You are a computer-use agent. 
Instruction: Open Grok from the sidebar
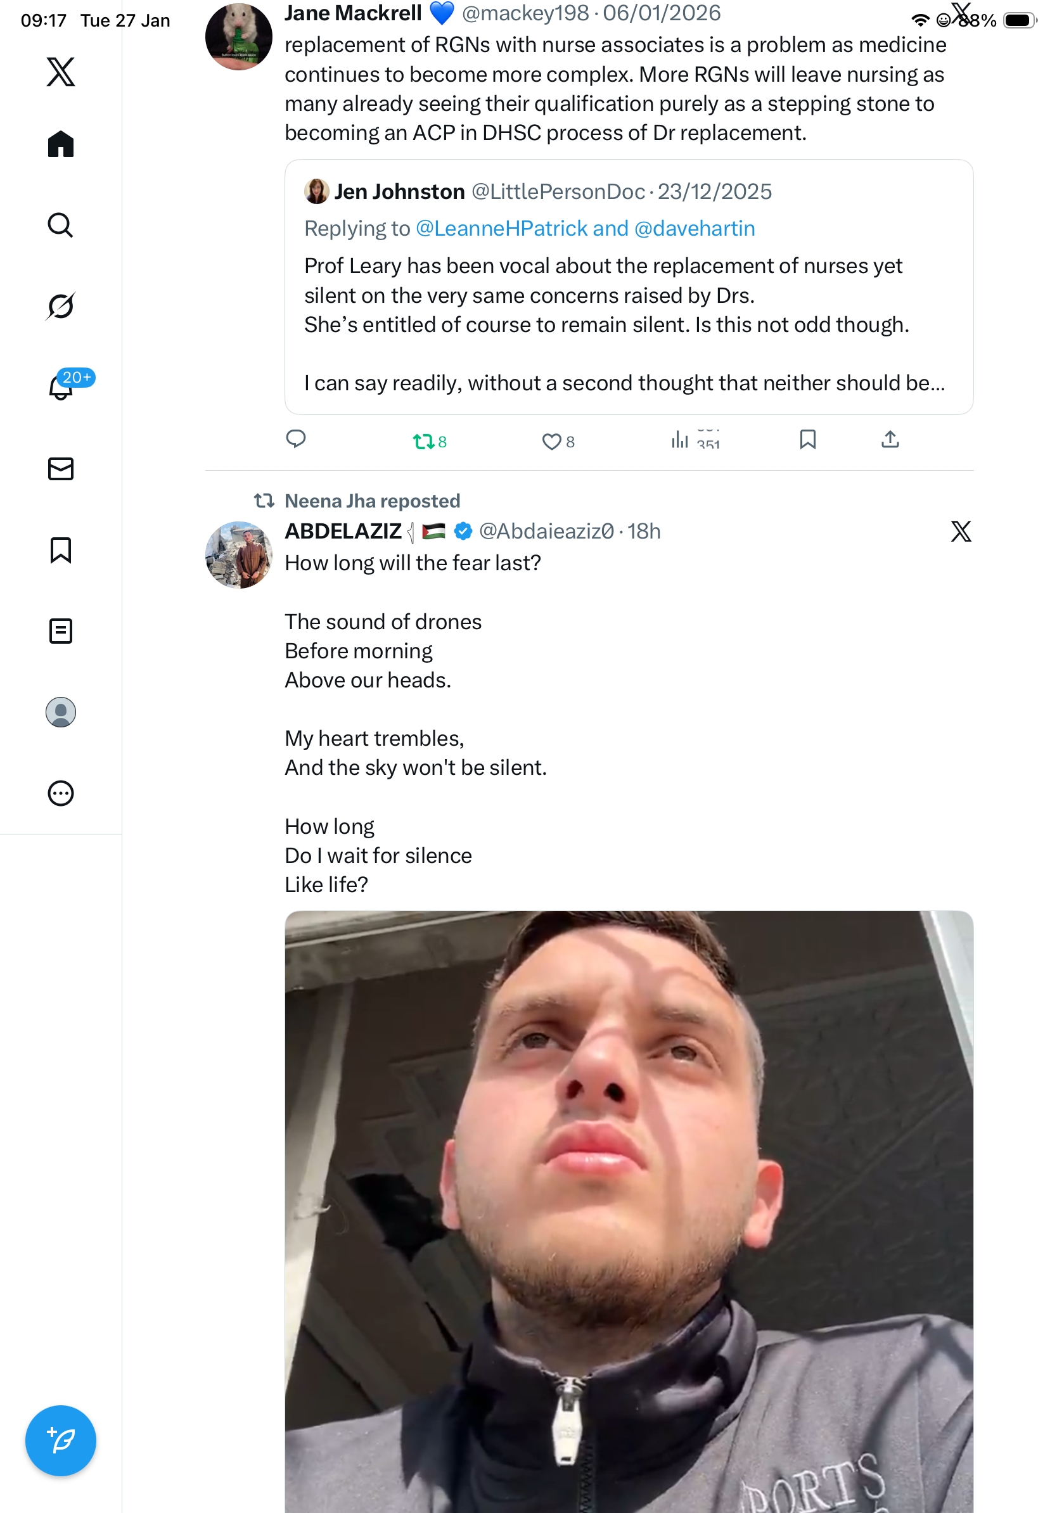(x=61, y=307)
